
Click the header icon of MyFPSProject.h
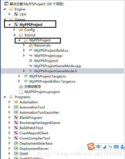(31, 61)
